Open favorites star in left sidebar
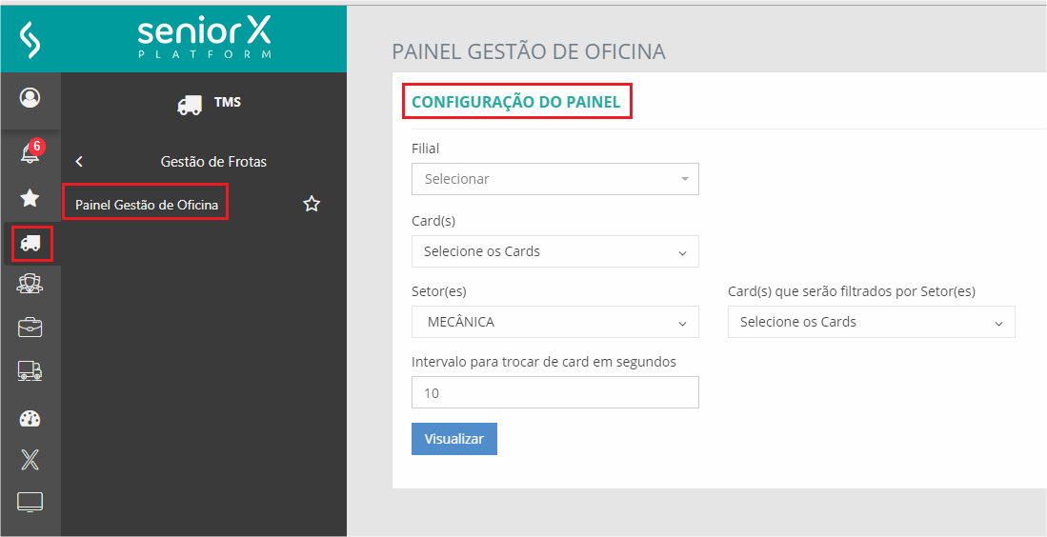Screen dimensions: 1047x537 pyautogui.click(x=30, y=198)
